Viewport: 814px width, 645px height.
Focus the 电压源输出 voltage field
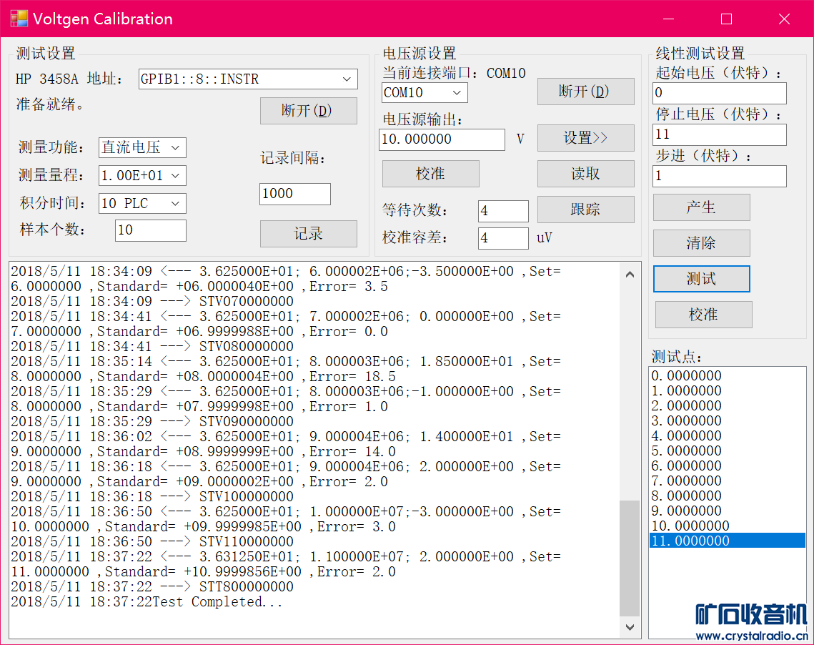442,139
